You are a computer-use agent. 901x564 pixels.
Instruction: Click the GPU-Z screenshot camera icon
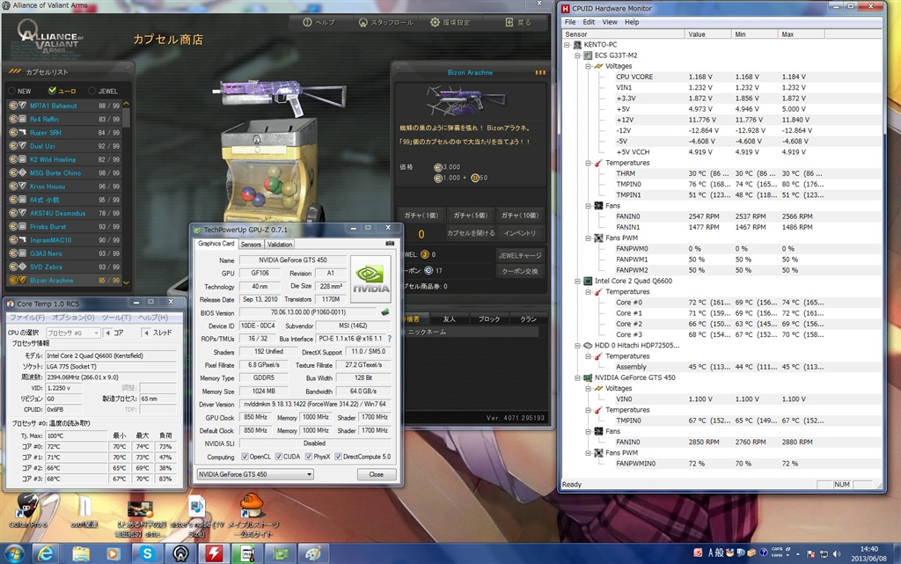[x=390, y=244]
